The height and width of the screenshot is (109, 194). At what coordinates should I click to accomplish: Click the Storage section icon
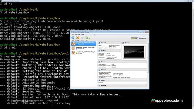point(99,70)
